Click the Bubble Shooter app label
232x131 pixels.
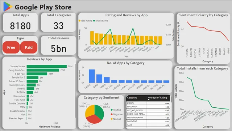(x=18, y=111)
